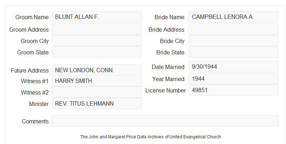Select the Bride State field
286x144 pixels.
[233, 52]
